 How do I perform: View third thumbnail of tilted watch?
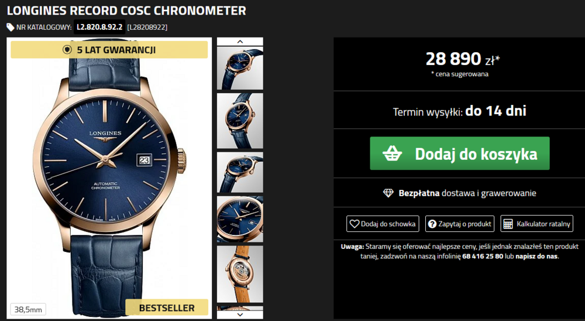[x=240, y=172]
